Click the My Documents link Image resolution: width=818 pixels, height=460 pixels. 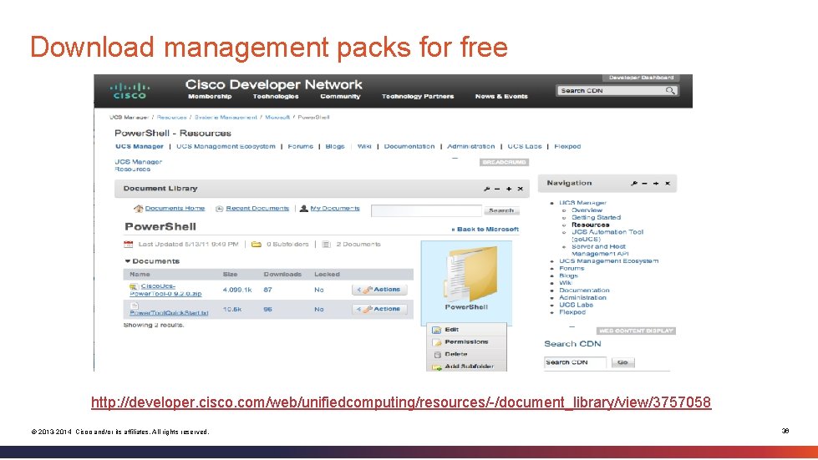point(335,209)
